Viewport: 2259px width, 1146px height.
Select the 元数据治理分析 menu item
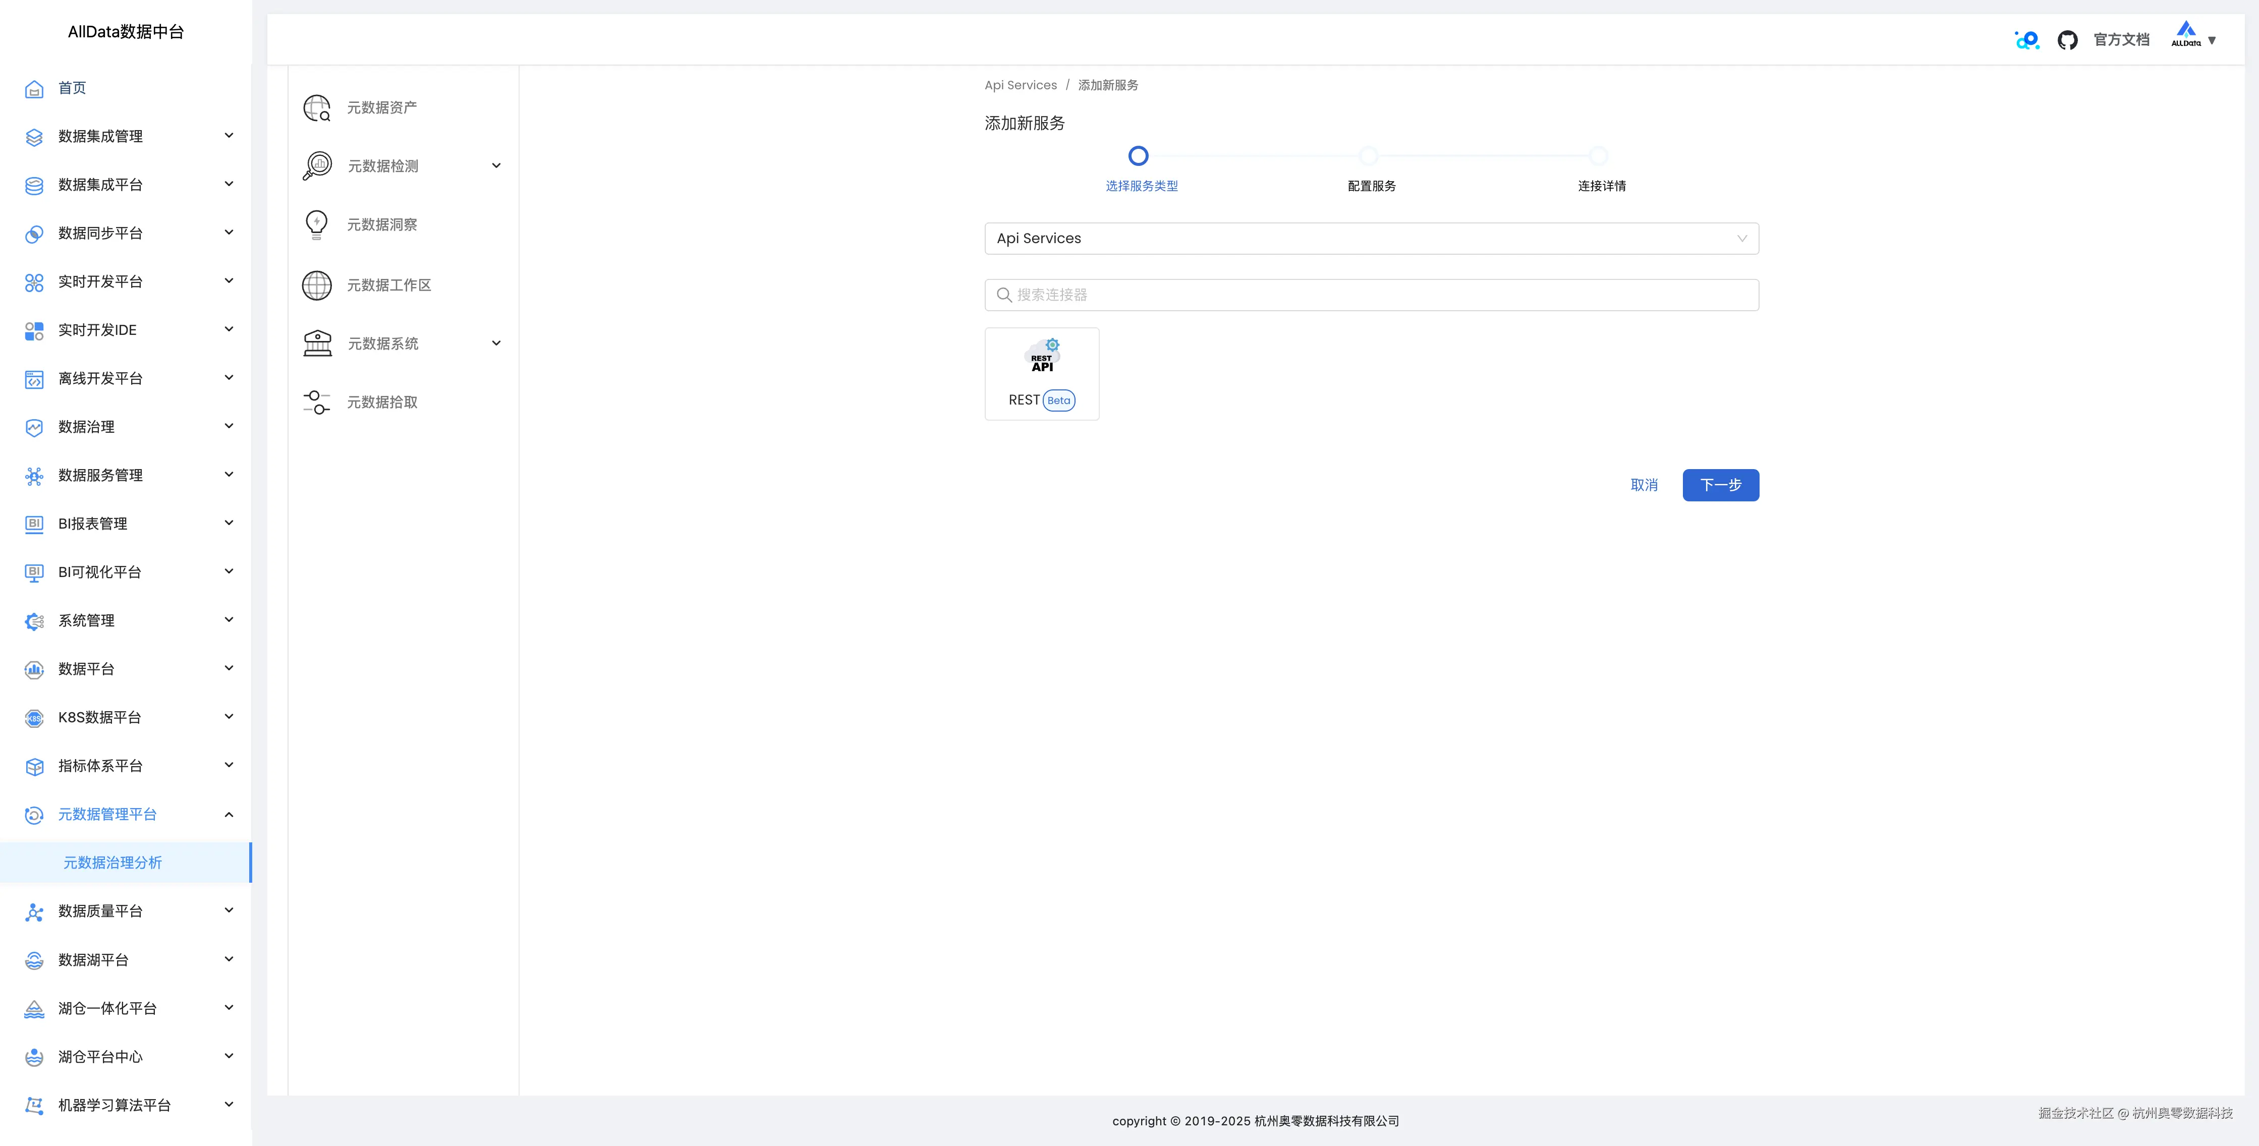coord(113,863)
